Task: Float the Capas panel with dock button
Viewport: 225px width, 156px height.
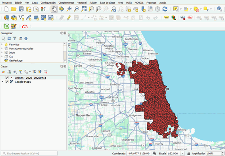Action: pyautogui.click(x=62, y=66)
